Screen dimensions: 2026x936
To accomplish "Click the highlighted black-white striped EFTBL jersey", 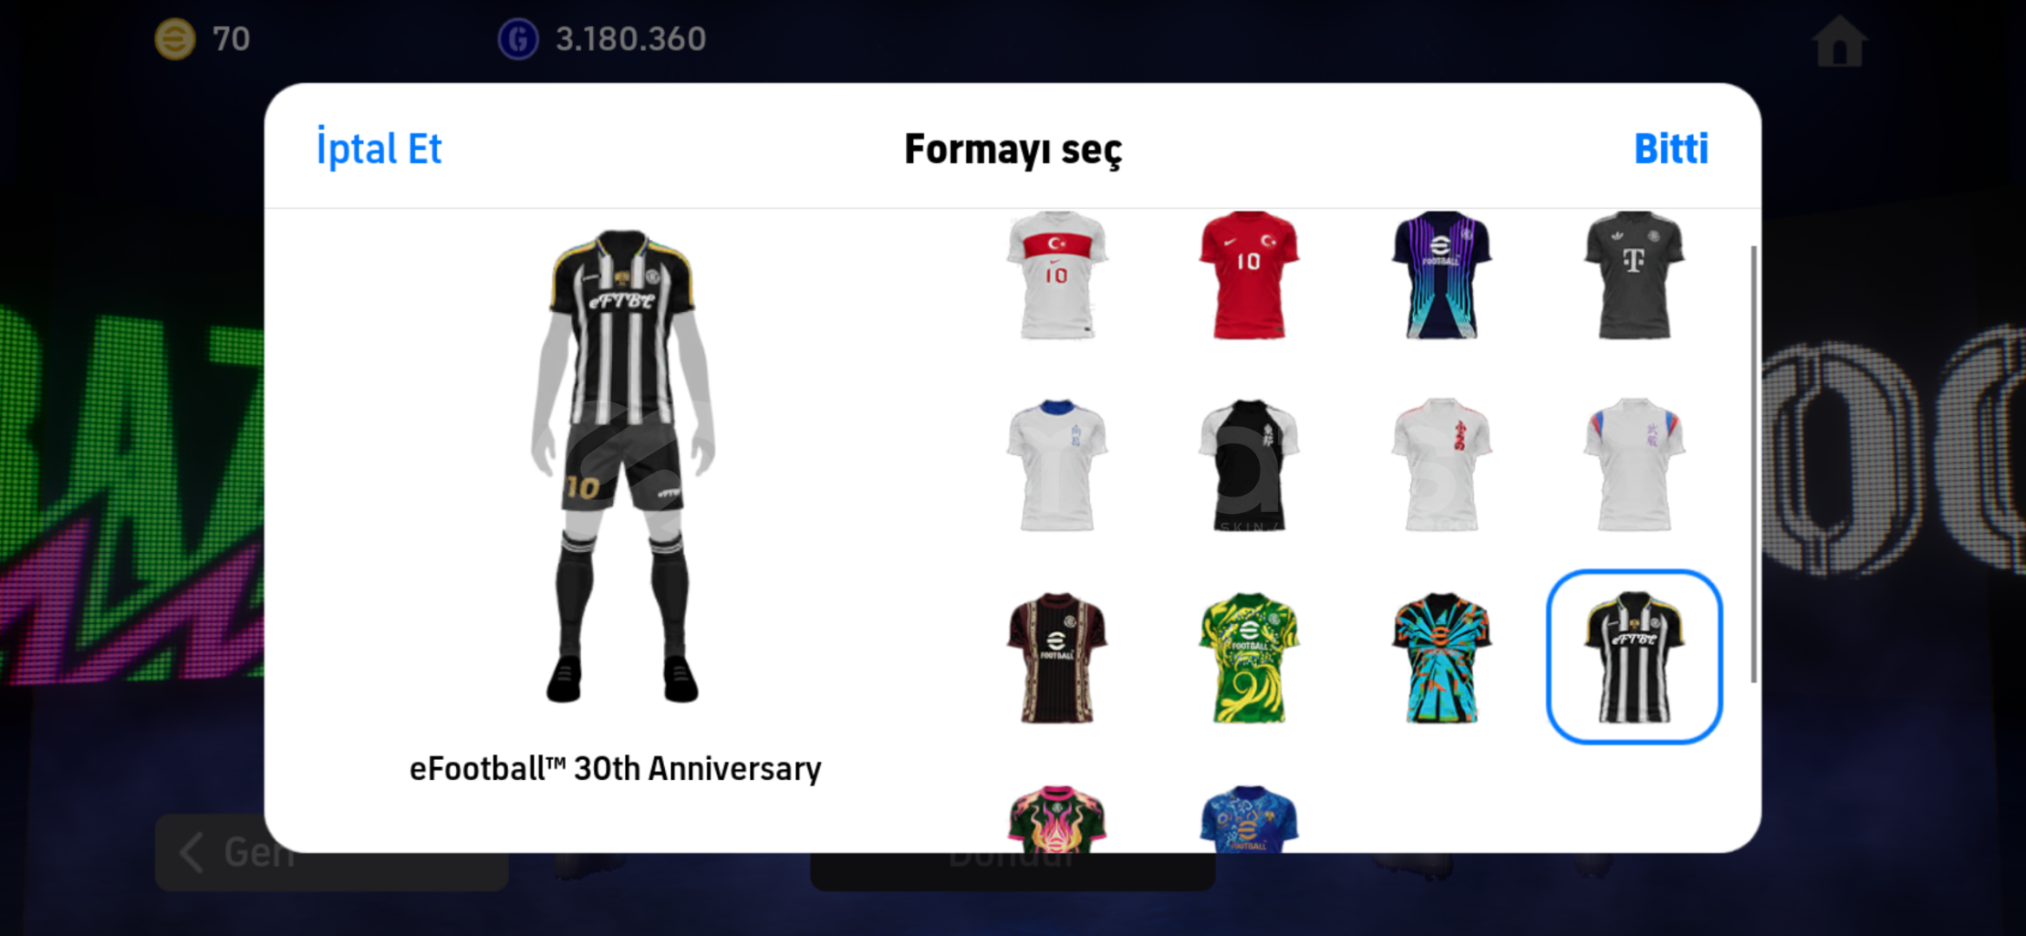I will (x=1633, y=657).
